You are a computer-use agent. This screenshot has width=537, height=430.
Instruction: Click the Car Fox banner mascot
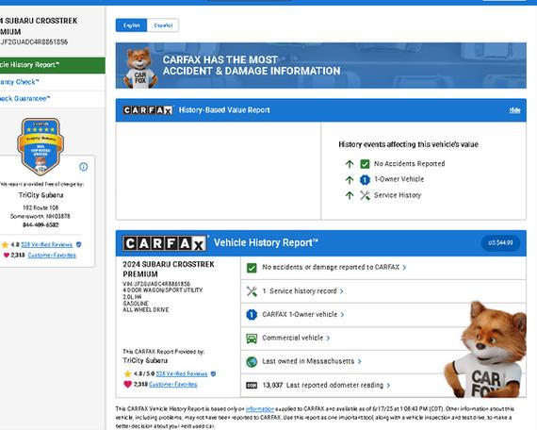click(x=140, y=68)
